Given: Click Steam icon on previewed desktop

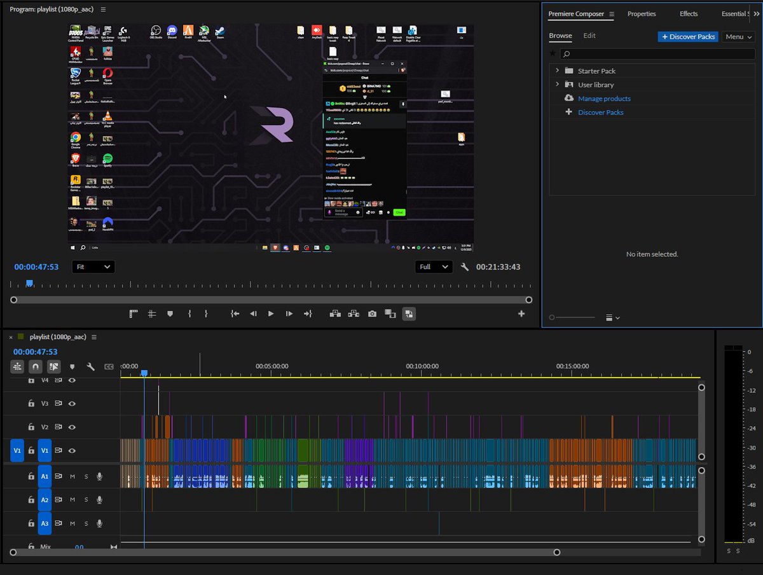Looking at the screenshot, I should tap(220, 32).
